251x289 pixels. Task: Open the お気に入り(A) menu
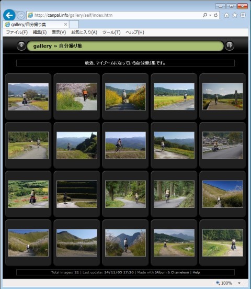click(84, 32)
